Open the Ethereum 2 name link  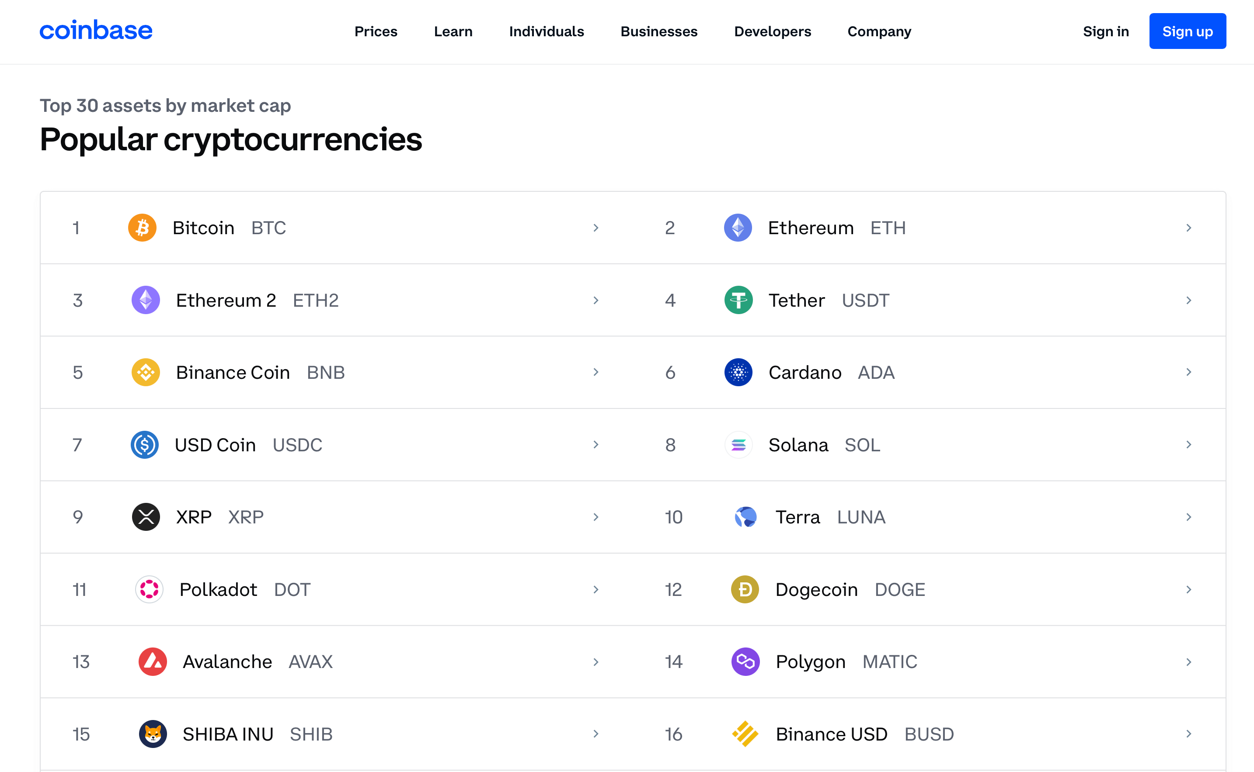(x=226, y=300)
